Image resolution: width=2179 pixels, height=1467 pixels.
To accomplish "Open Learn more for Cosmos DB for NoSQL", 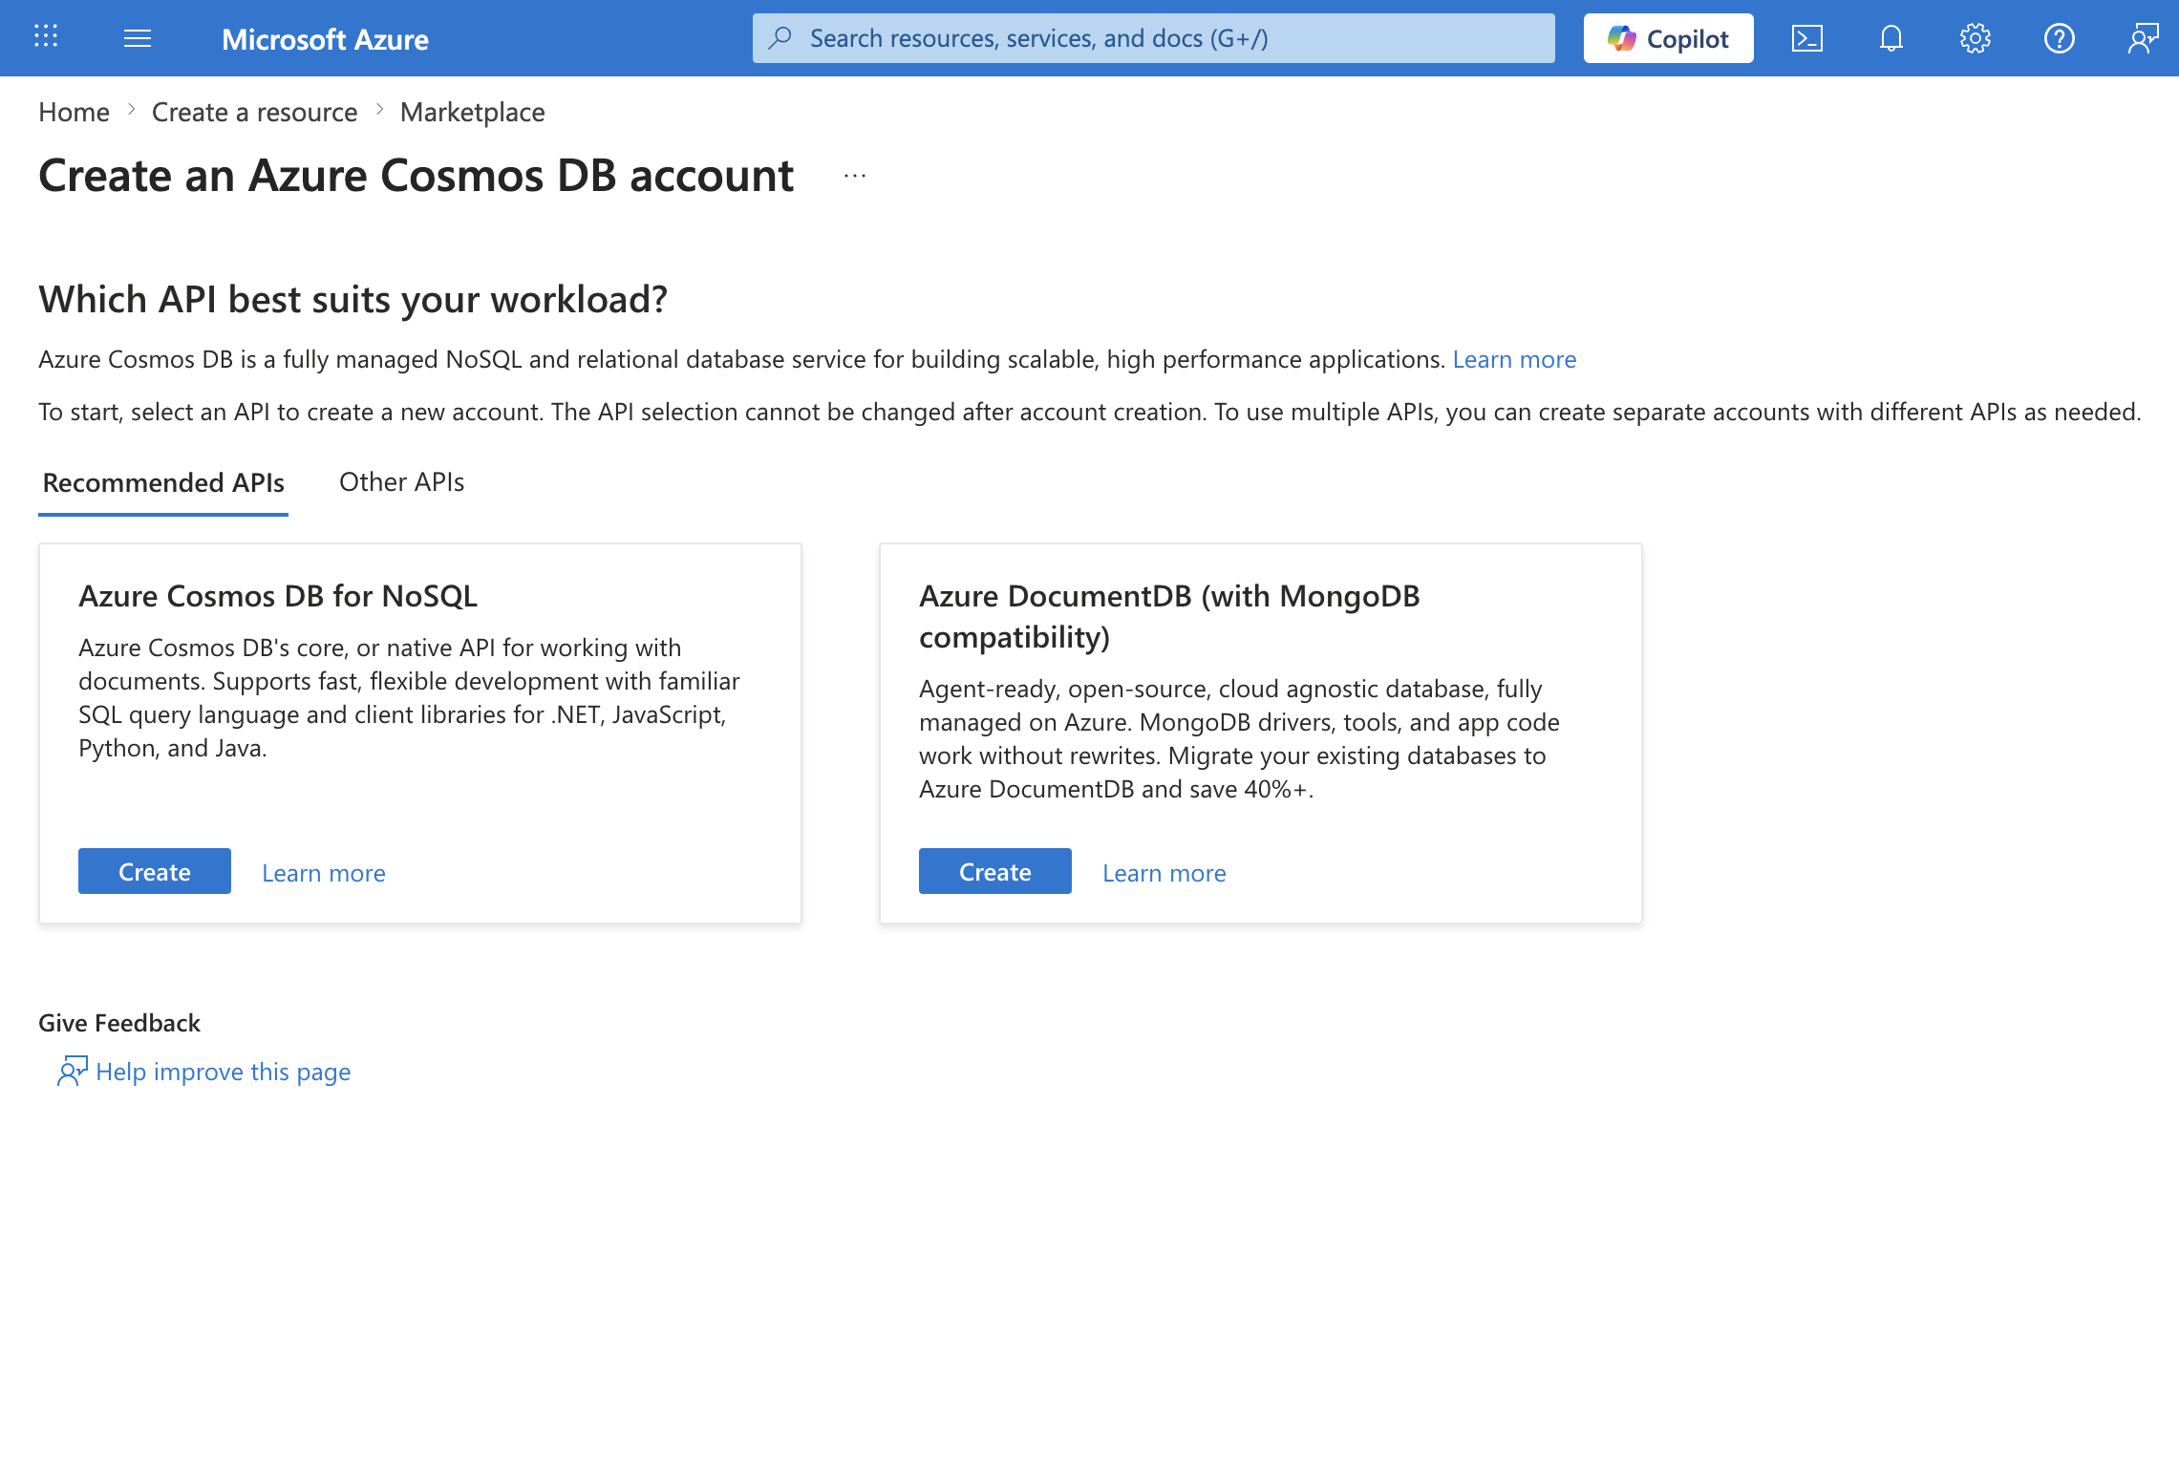I will (323, 873).
